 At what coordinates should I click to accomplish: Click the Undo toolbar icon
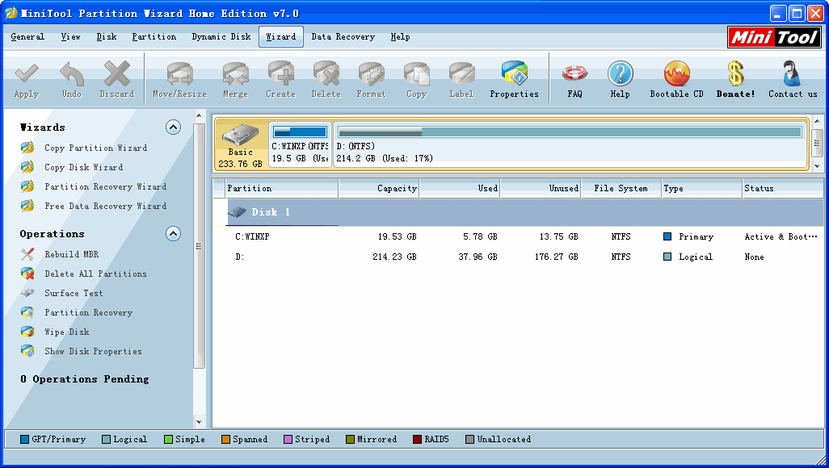pyautogui.click(x=71, y=78)
